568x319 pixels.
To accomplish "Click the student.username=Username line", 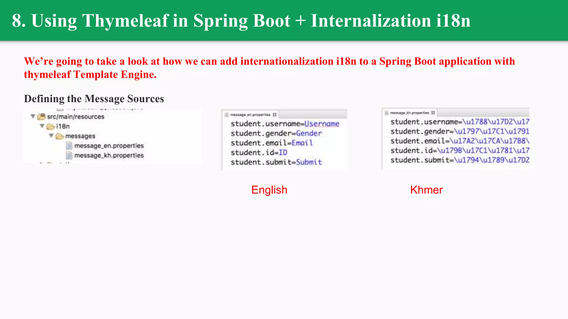I will tap(285, 124).
